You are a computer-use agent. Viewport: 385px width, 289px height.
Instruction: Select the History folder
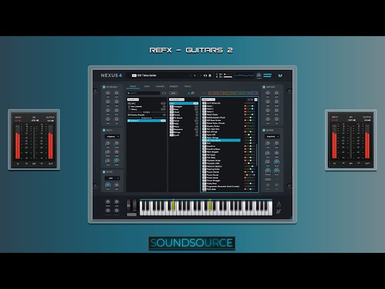[x=146, y=110]
